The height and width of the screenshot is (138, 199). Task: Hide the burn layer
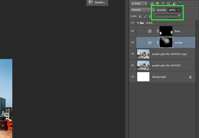[132, 31]
